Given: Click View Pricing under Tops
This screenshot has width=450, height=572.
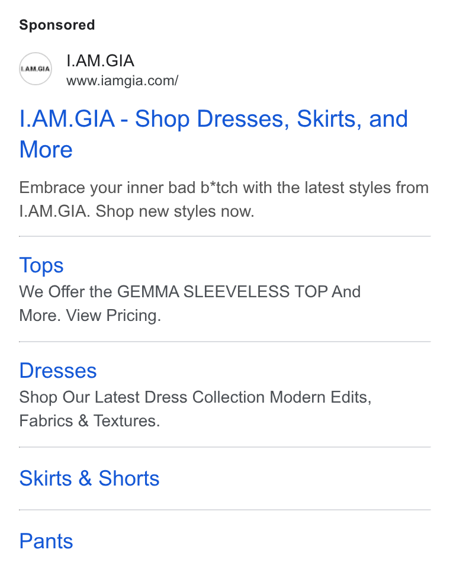Looking at the screenshot, I should (114, 315).
